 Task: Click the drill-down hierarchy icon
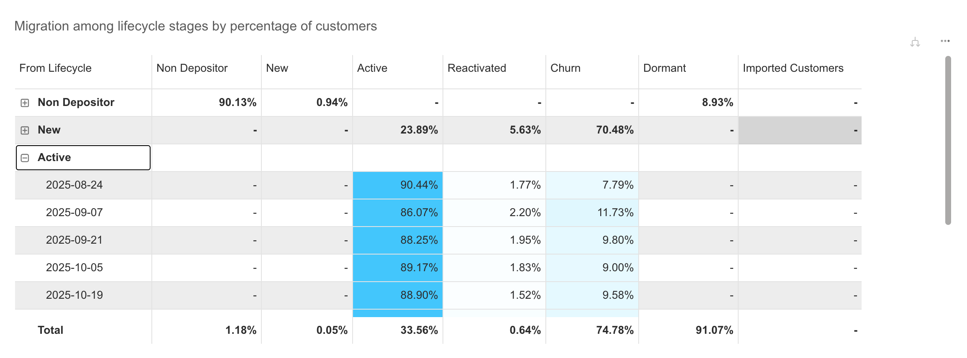(x=915, y=42)
